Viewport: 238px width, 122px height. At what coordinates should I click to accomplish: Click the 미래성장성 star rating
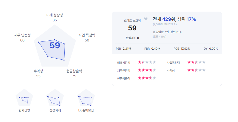click(x=147, y=62)
